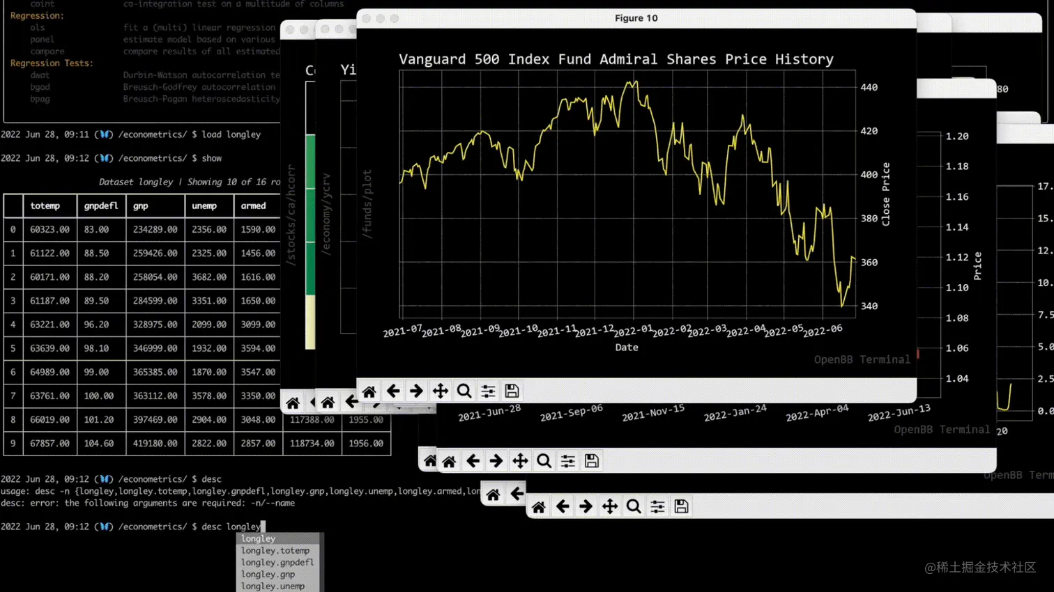Screen dimensions: 1054x592
Task: Click 'Regression Tests:' heading in the terminal
Action: coord(52,63)
